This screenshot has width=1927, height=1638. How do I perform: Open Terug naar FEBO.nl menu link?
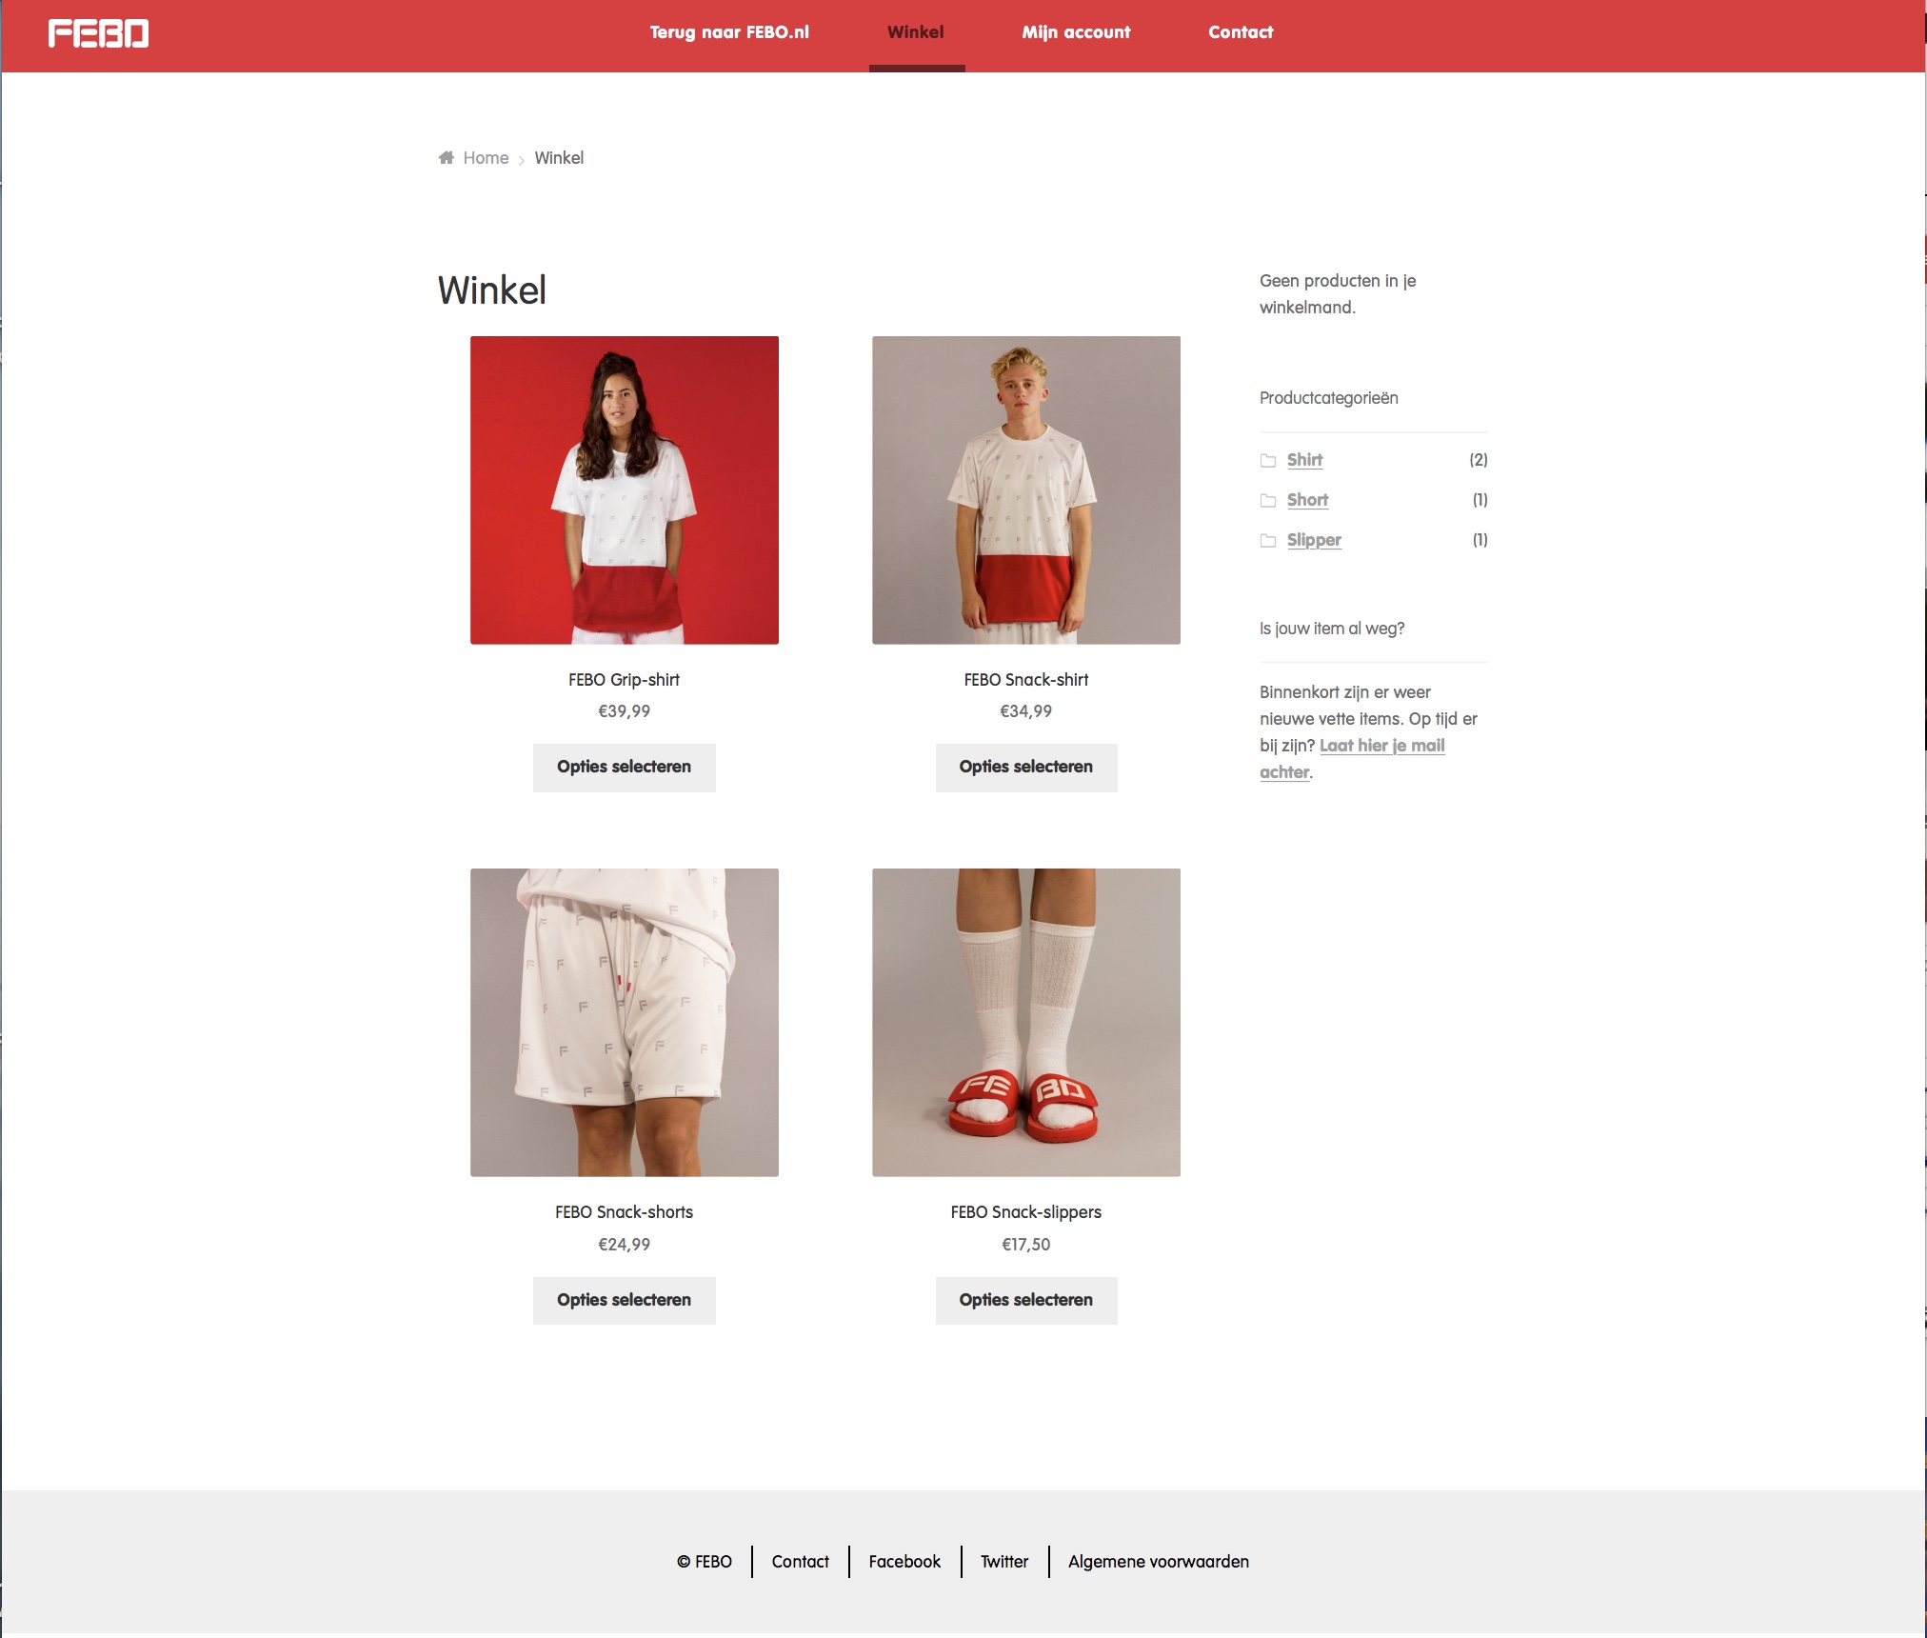(x=729, y=32)
